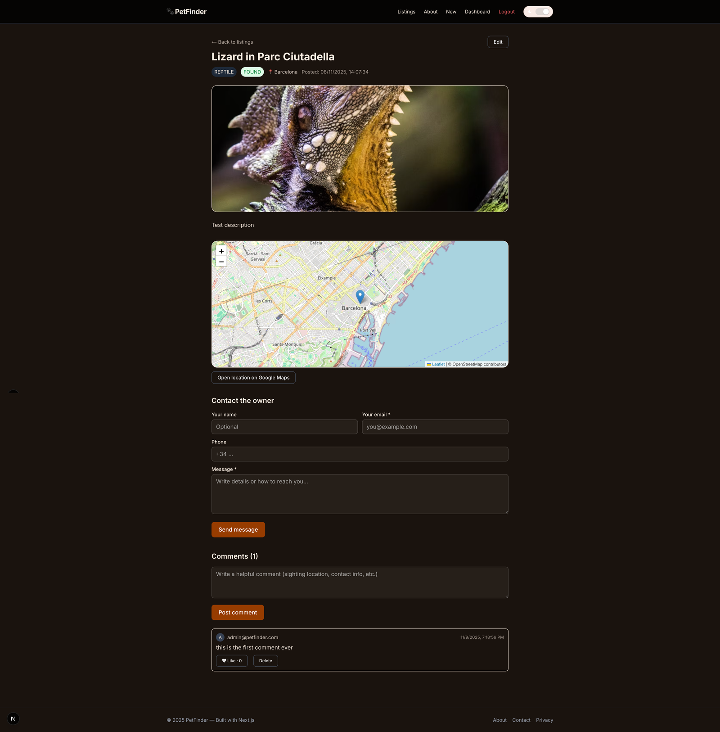Open the Listings page
This screenshot has width=720, height=732.
click(x=406, y=12)
